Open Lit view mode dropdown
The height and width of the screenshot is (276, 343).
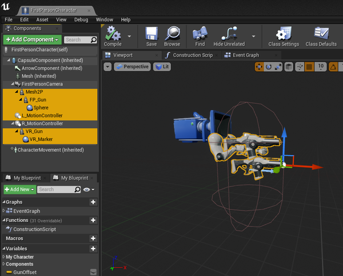click(162, 67)
